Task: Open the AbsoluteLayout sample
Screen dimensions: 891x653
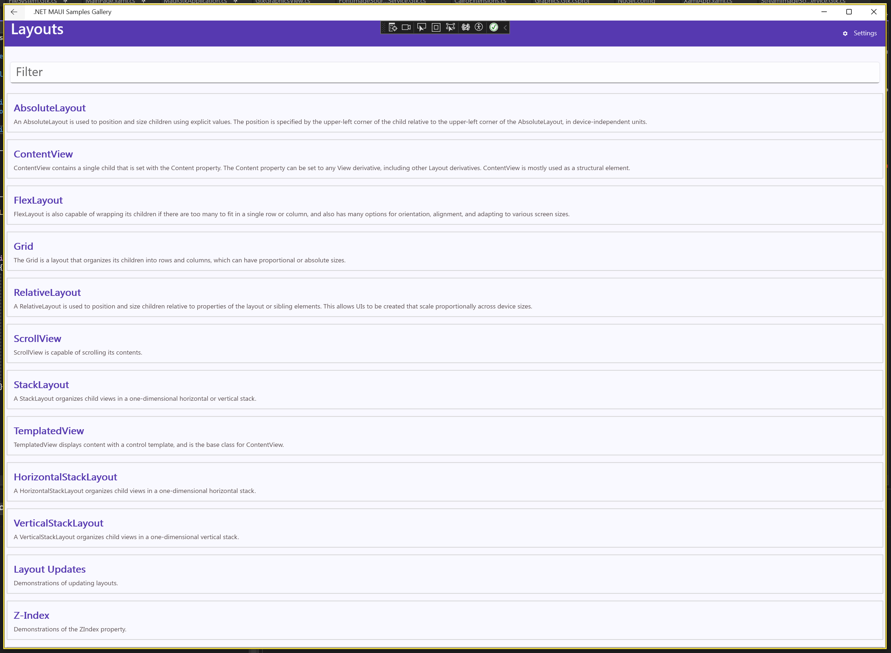Action: [49, 108]
